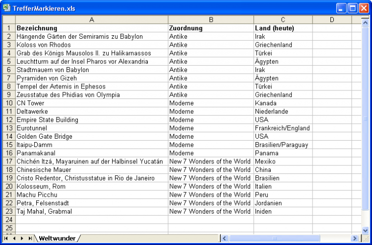Open the Weltwunder sheet tab
The width and height of the screenshot is (372, 245).
(x=57, y=239)
